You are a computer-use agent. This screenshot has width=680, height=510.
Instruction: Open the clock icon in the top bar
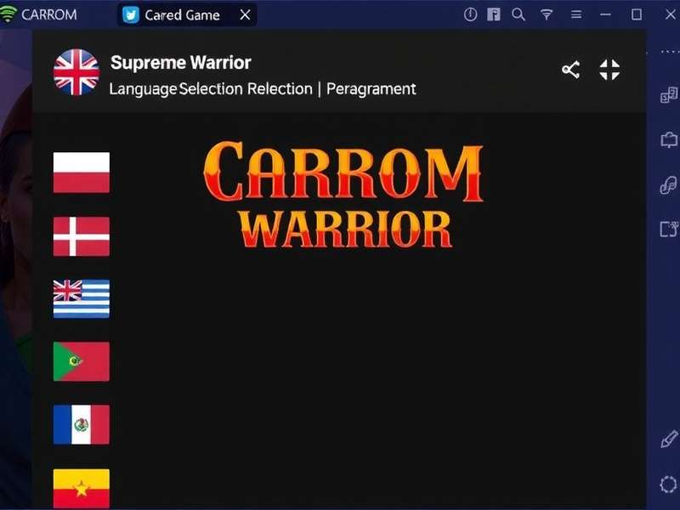click(x=469, y=14)
